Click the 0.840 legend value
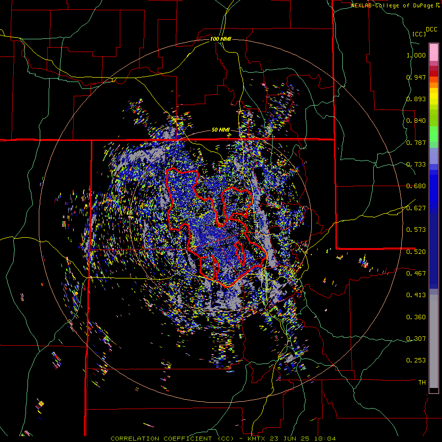 tap(416, 121)
